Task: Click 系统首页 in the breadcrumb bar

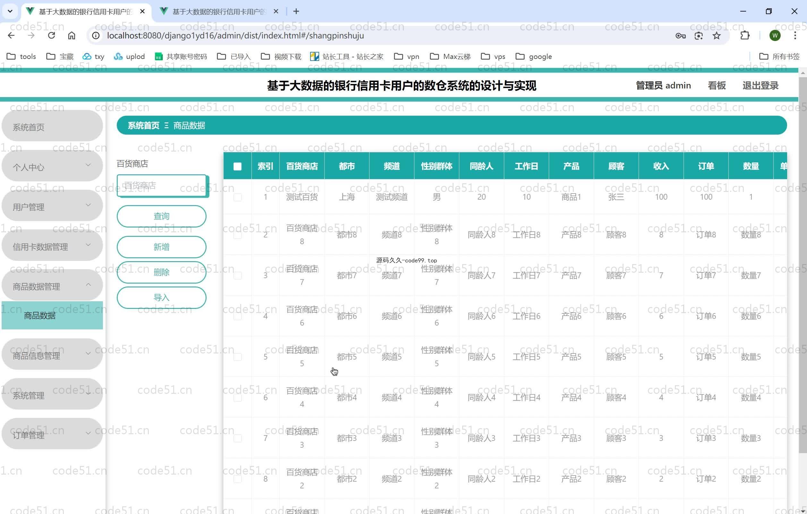Action: [143, 126]
